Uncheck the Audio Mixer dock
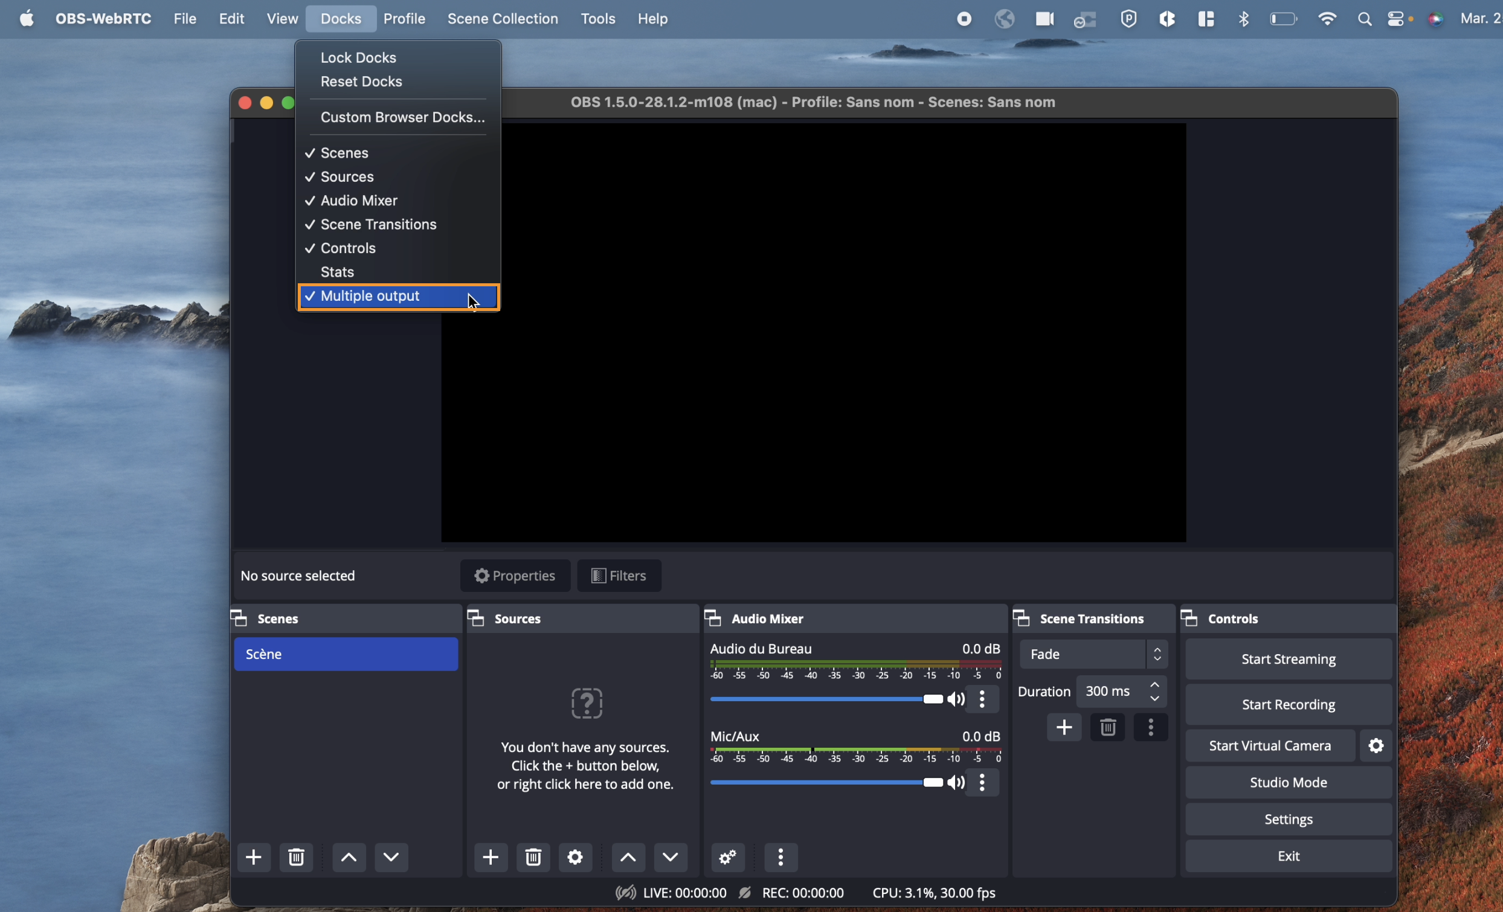1503x912 pixels. click(x=359, y=201)
